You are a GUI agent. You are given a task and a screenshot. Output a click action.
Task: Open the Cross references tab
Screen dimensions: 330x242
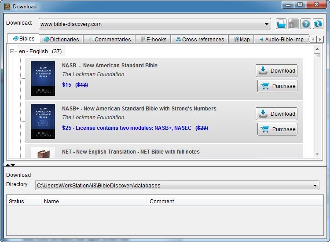click(200, 39)
